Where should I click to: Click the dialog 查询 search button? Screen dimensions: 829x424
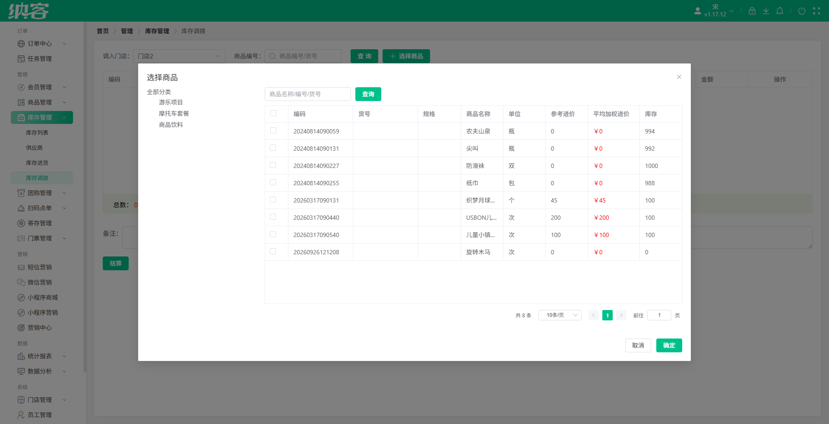[x=368, y=94]
